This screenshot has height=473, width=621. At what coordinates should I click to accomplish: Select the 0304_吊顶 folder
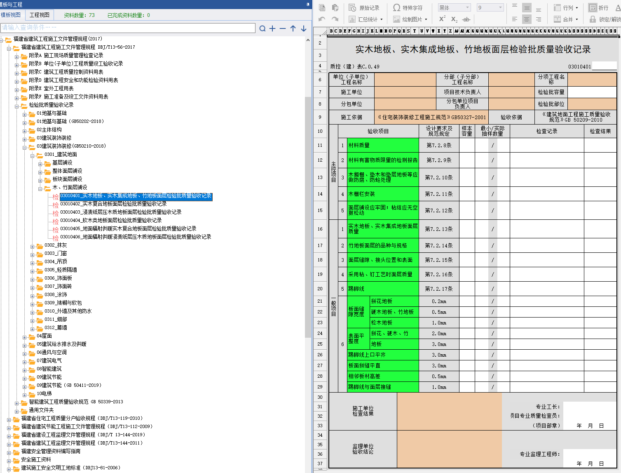56,261
